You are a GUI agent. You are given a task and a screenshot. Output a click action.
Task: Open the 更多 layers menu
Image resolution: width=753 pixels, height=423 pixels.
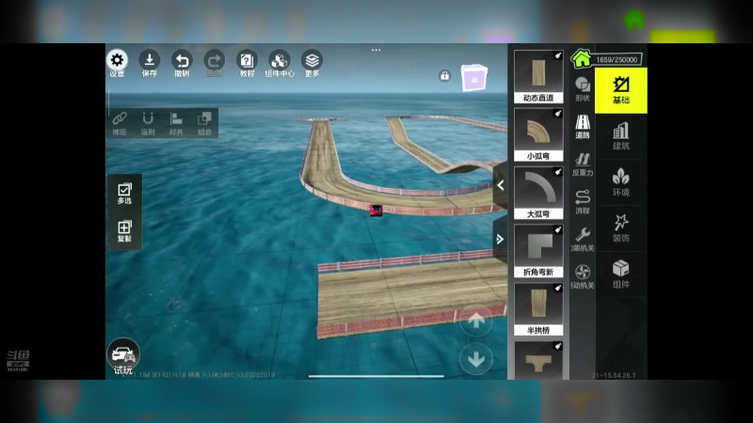coord(312,63)
